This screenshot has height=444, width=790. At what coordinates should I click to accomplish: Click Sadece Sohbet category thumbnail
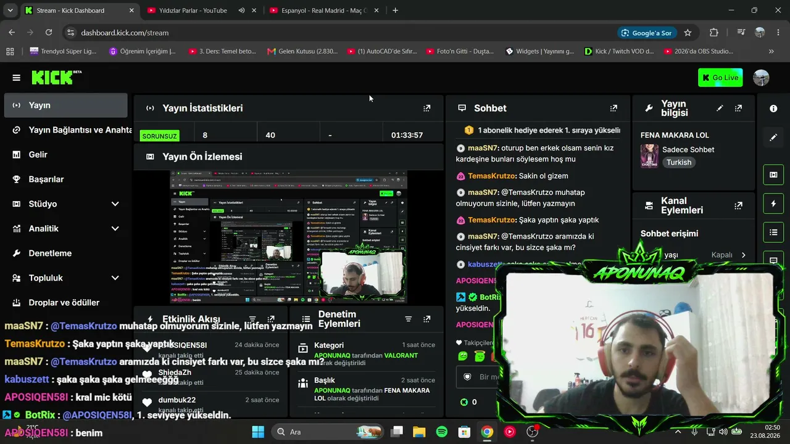tap(649, 156)
